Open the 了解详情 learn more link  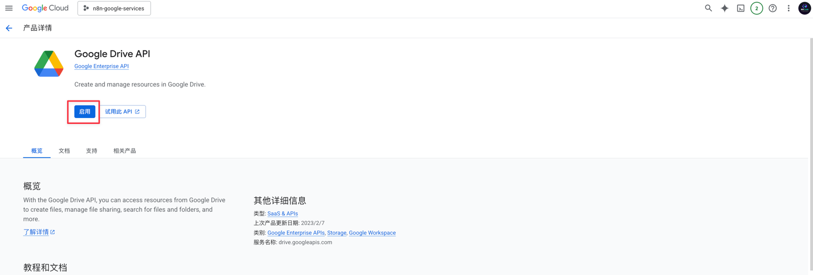[39, 232]
